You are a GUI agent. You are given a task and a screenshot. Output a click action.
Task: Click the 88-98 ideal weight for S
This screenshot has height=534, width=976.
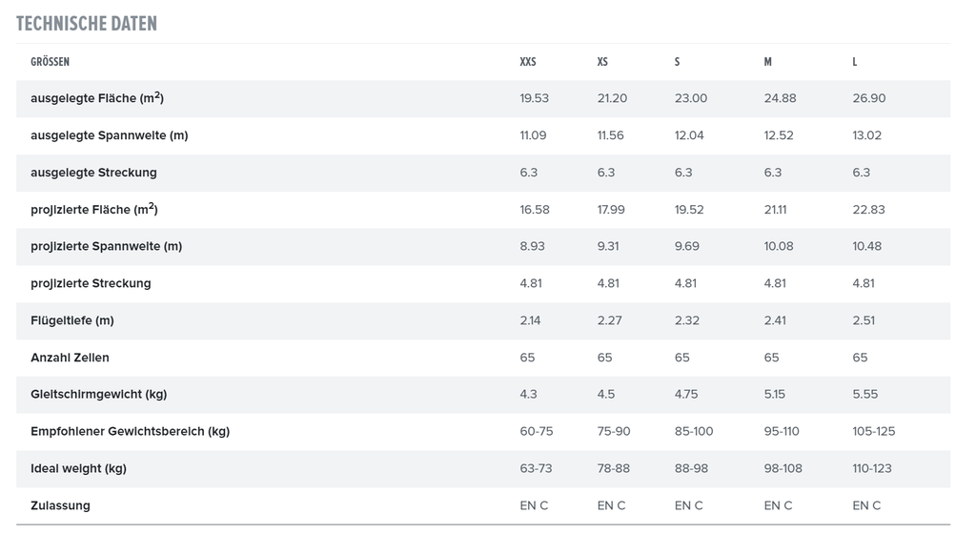tap(691, 468)
